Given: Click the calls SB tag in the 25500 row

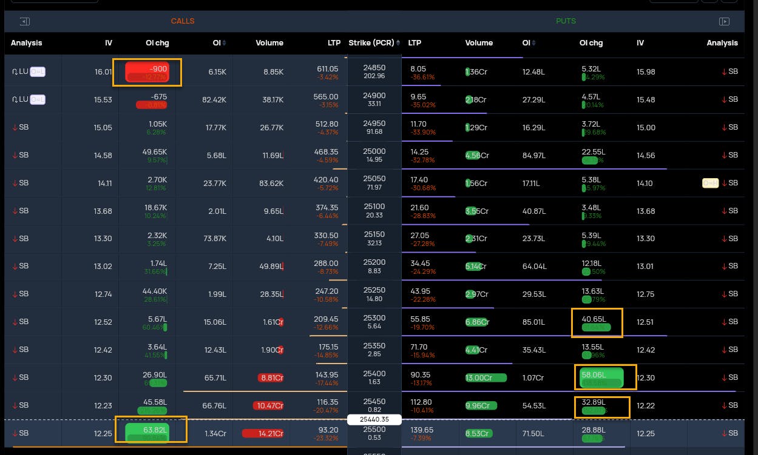Looking at the screenshot, I should click(20, 433).
